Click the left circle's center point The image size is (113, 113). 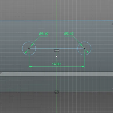(x=29, y=49)
